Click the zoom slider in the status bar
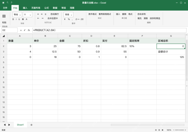The width and height of the screenshot is (188, 132). click(x=180, y=130)
